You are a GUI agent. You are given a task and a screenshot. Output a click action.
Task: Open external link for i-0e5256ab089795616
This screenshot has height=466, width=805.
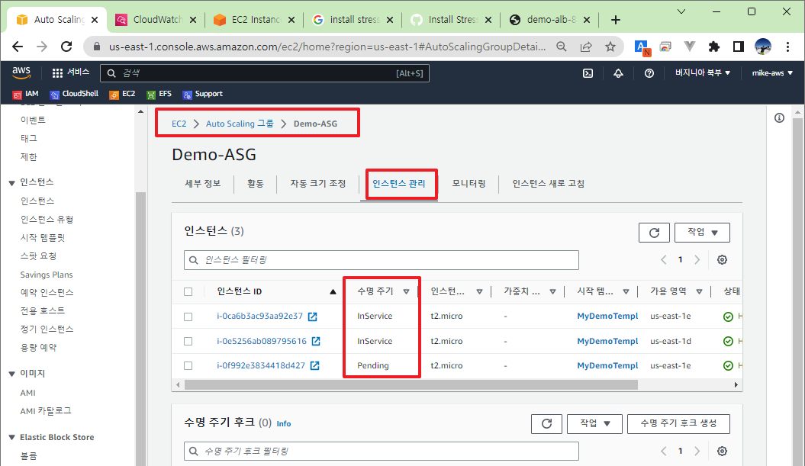point(316,341)
